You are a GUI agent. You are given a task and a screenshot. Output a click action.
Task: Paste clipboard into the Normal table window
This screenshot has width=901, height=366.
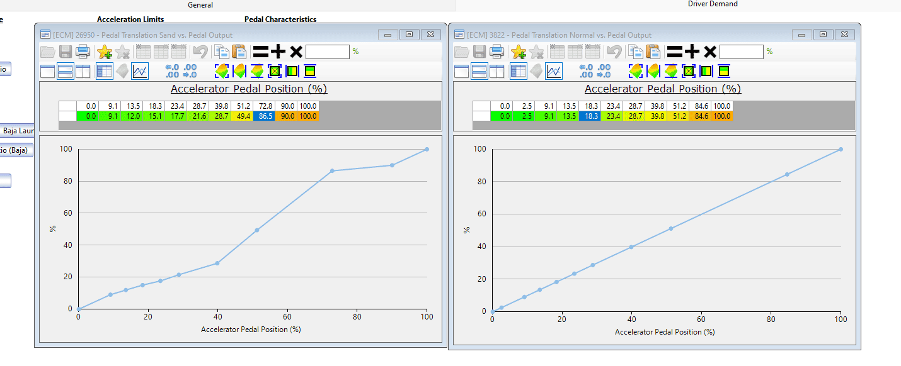(653, 52)
